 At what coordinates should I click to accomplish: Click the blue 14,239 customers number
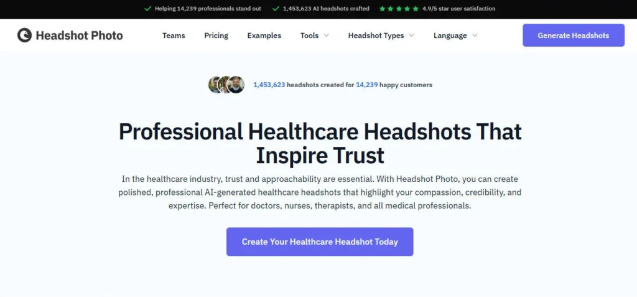(367, 85)
